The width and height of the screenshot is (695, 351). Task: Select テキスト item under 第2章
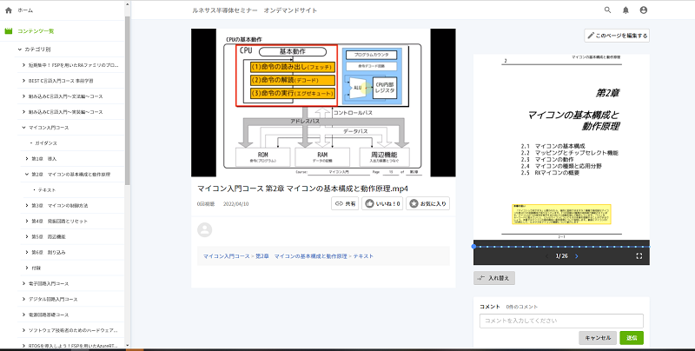47,189
